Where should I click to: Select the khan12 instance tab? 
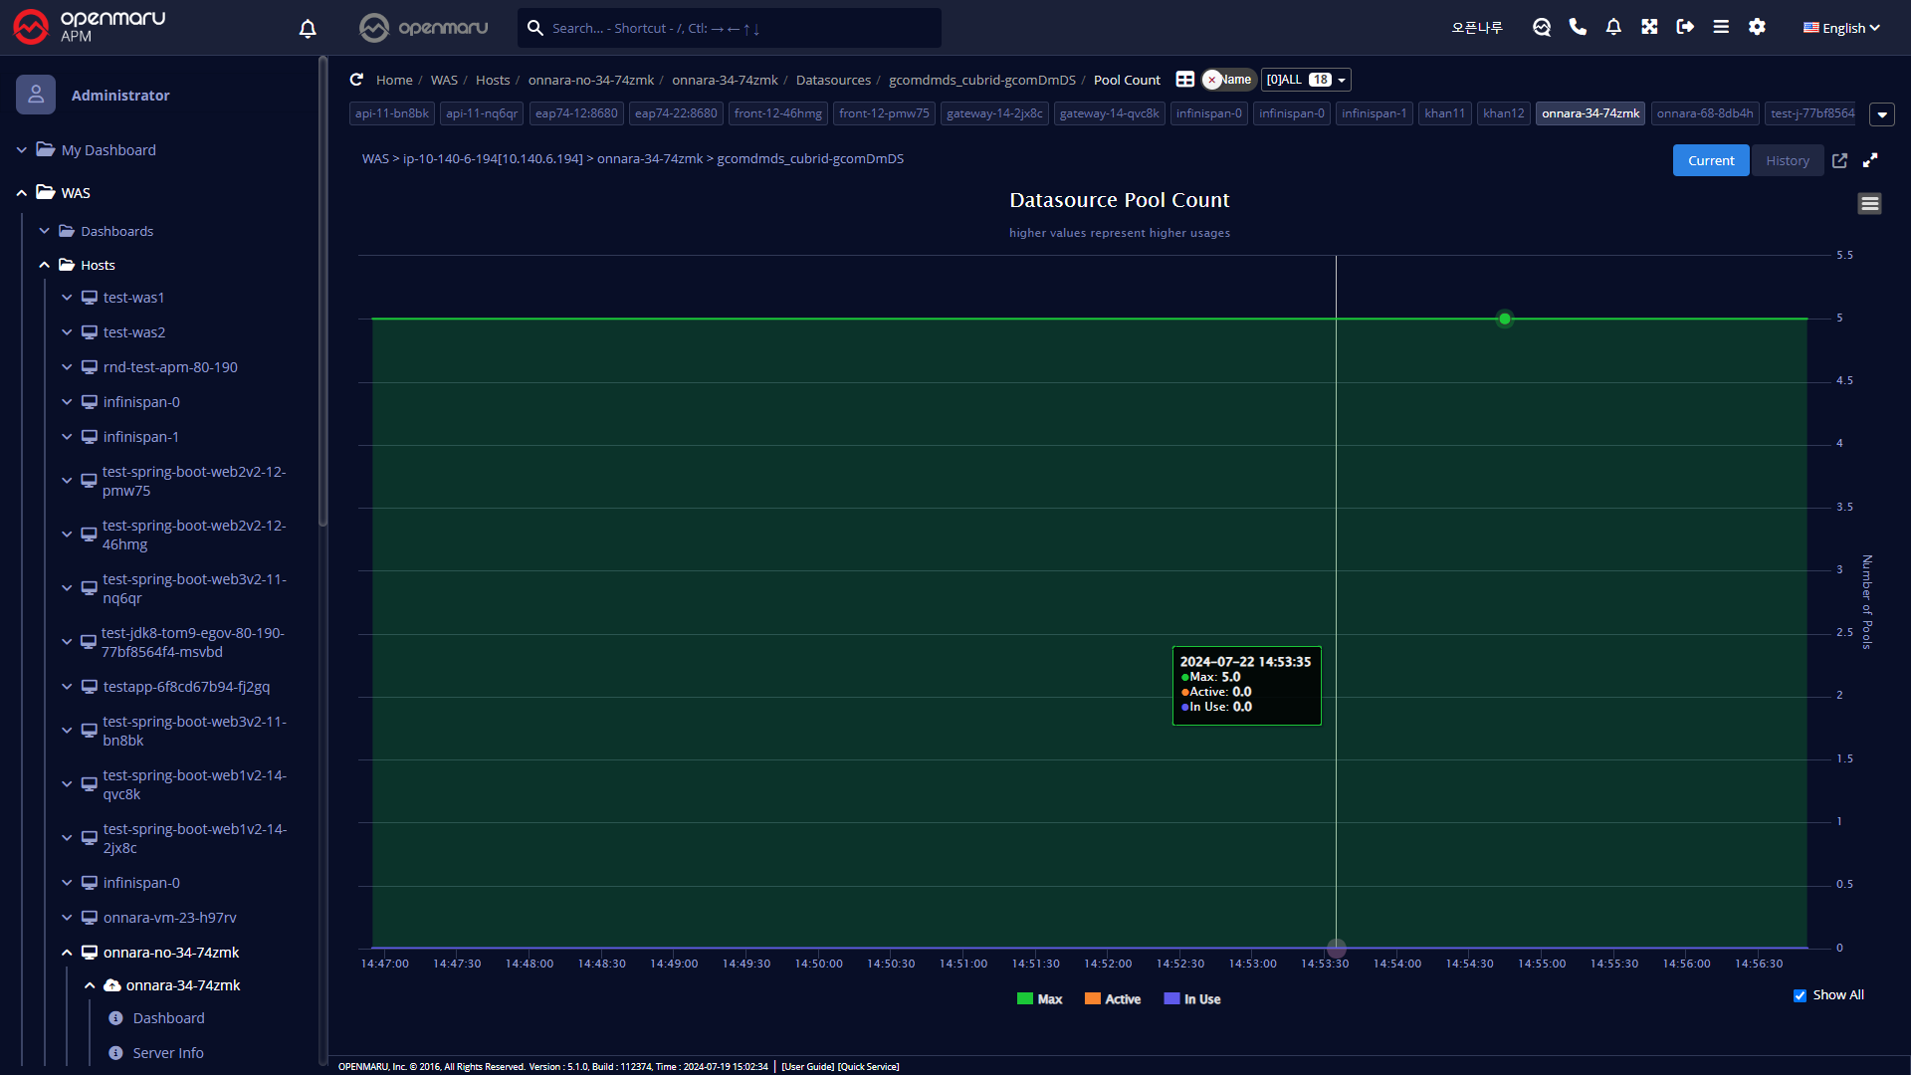coord(1503,113)
